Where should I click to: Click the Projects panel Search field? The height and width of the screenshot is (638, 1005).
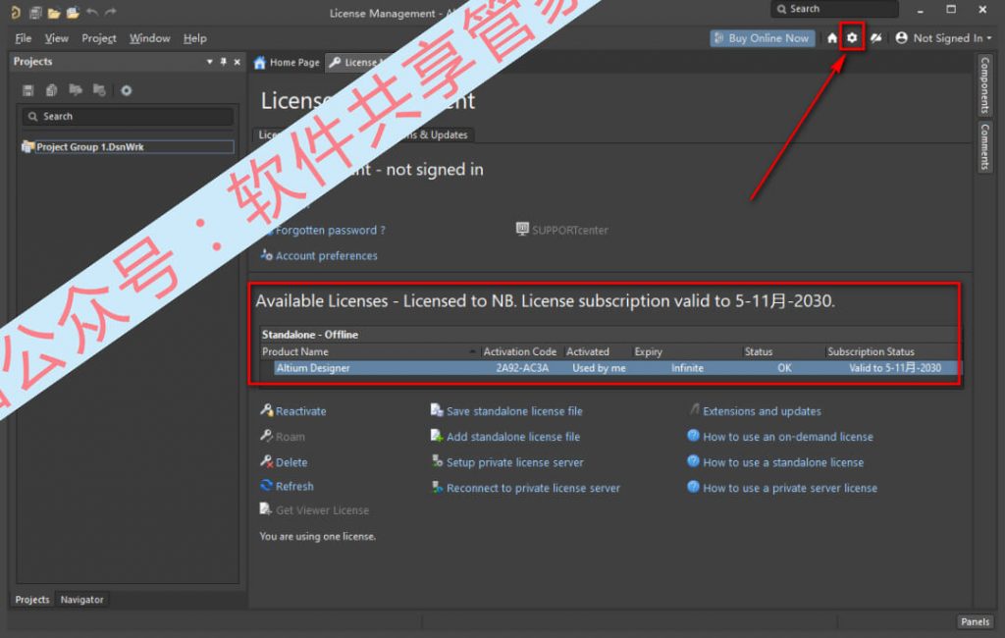click(128, 116)
